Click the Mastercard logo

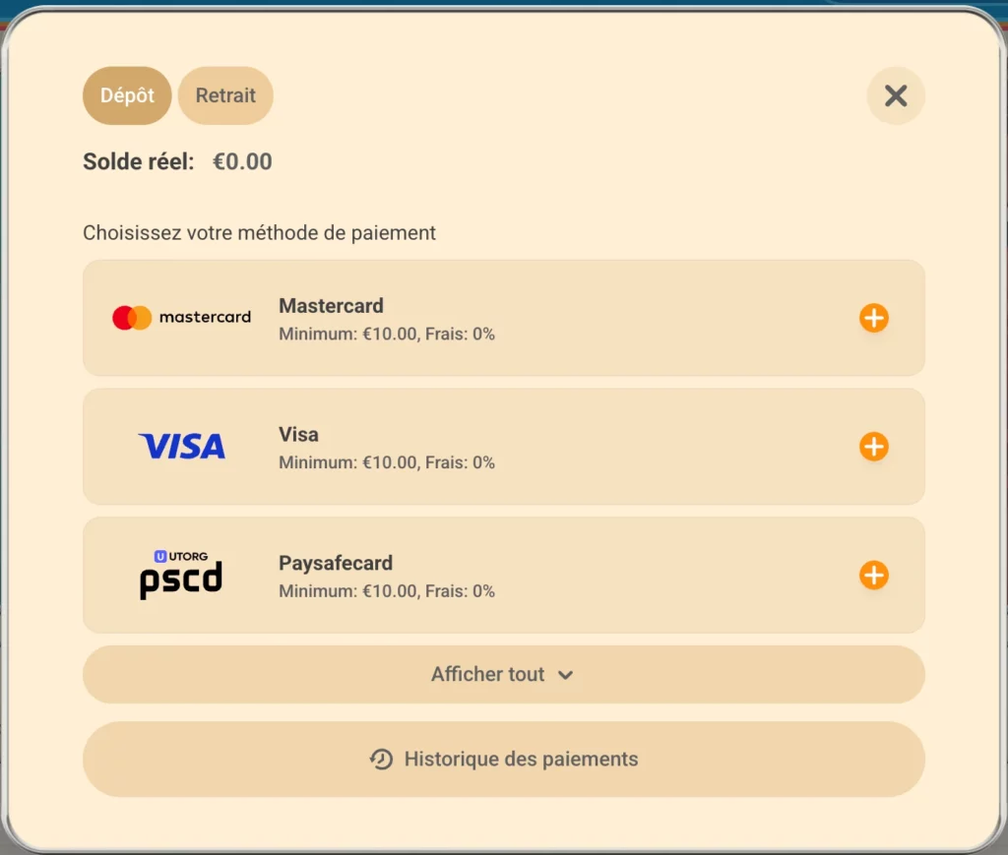pyautogui.click(x=181, y=318)
